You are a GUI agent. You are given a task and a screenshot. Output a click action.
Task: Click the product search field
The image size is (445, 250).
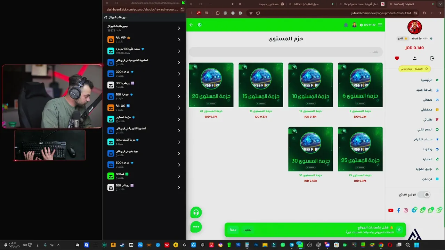pos(286,52)
